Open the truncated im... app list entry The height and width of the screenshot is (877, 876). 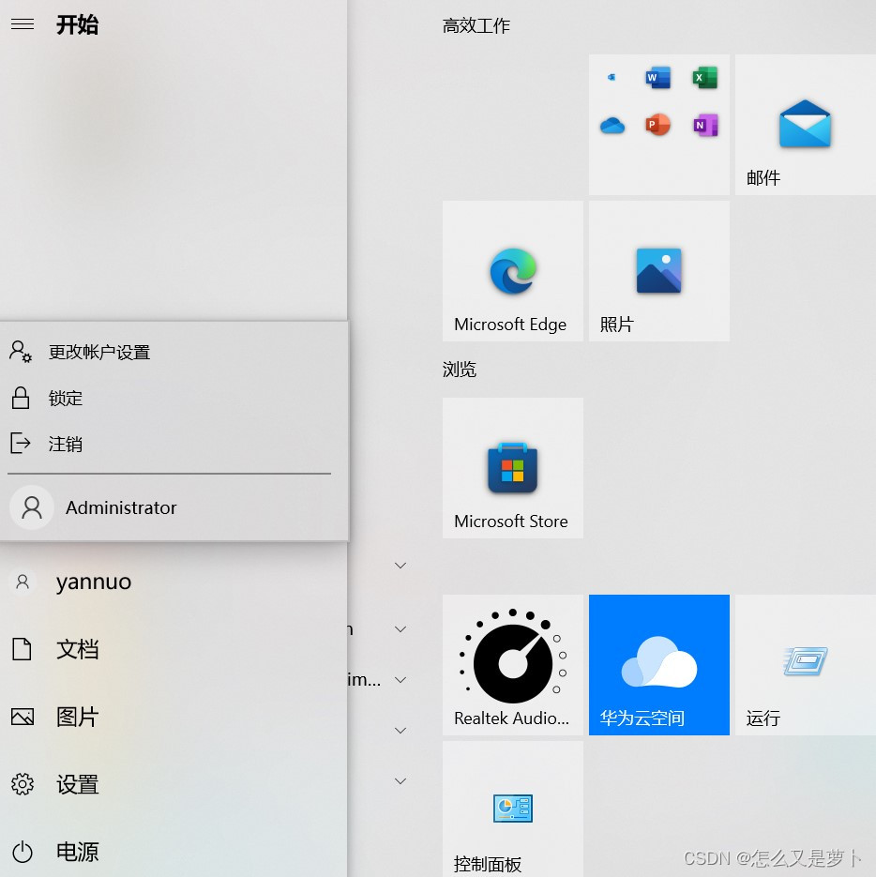pos(364,680)
